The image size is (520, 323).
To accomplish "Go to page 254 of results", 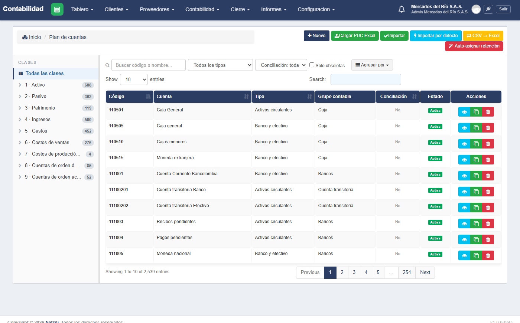I will [407, 273].
